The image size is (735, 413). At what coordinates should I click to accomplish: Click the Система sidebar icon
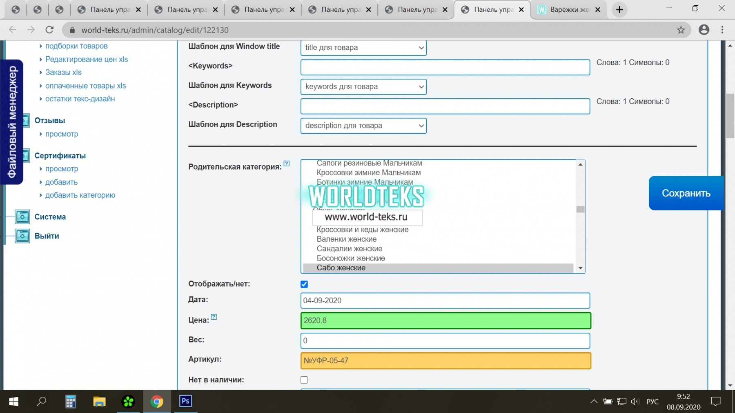[22, 217]
